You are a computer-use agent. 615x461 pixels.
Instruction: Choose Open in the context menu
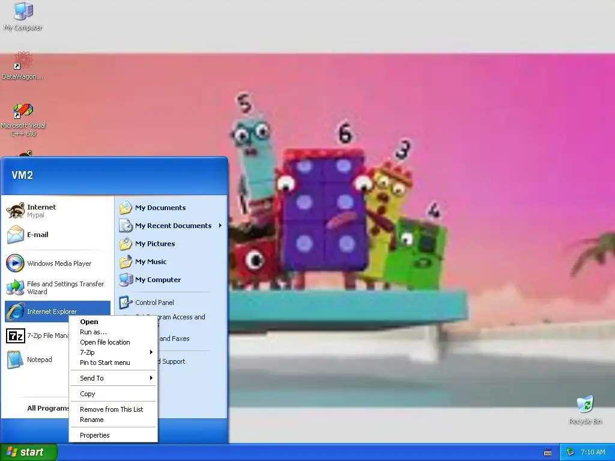(x=114, y=322)
